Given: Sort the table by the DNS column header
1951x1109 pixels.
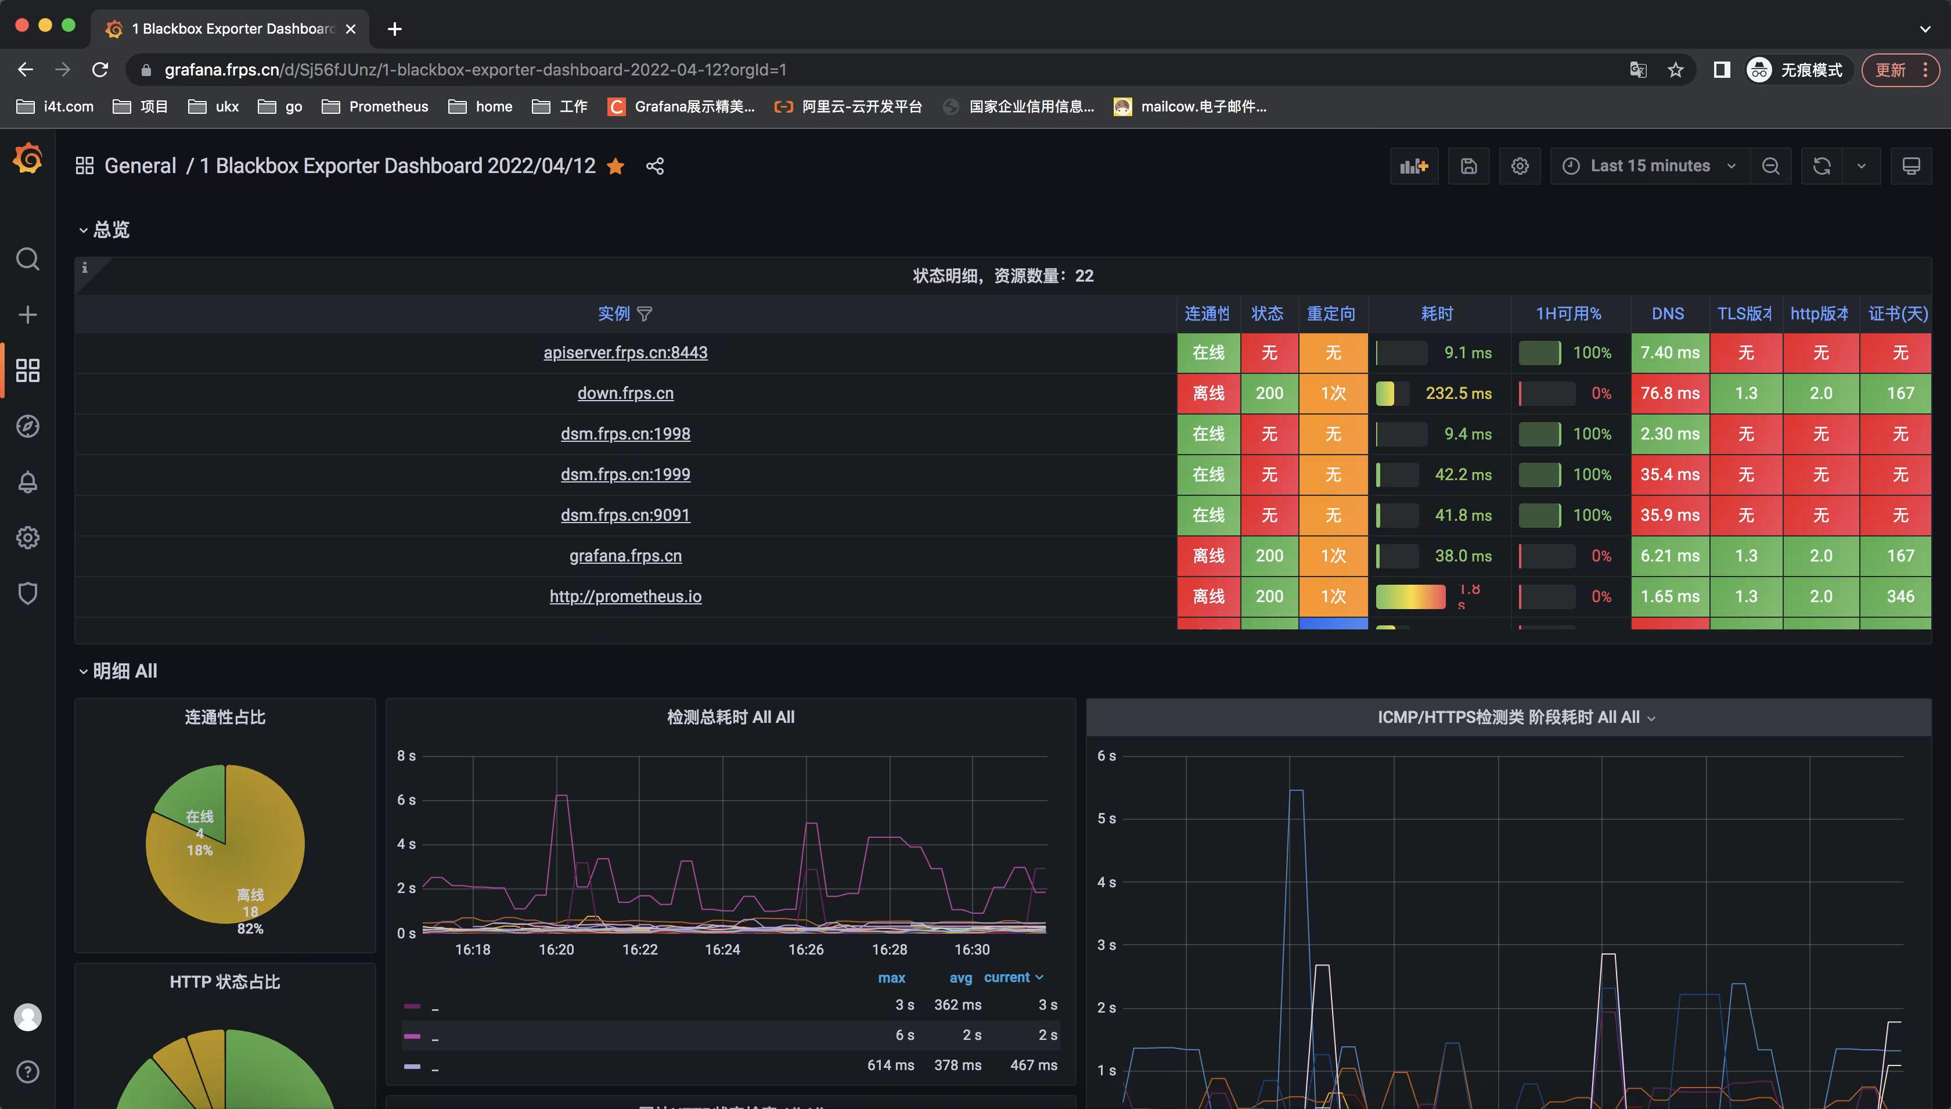Looking at the screenshot, I should [1667, 314].
